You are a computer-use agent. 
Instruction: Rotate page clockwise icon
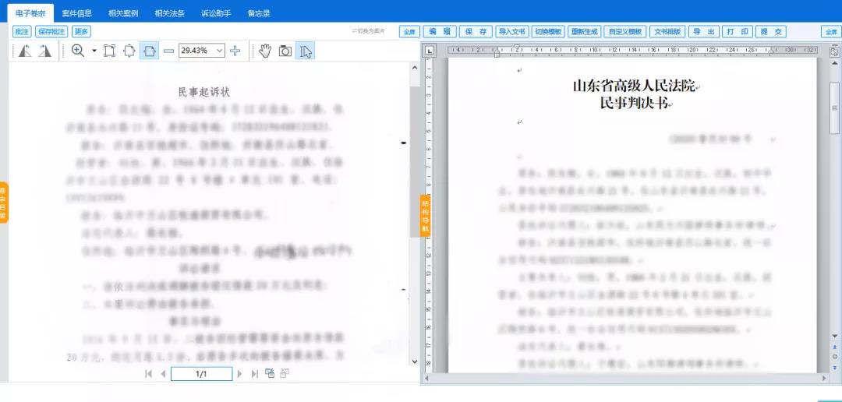point(44,51)
